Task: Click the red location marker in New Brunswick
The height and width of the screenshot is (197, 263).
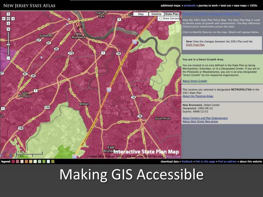Action: (x=78, y=25)
